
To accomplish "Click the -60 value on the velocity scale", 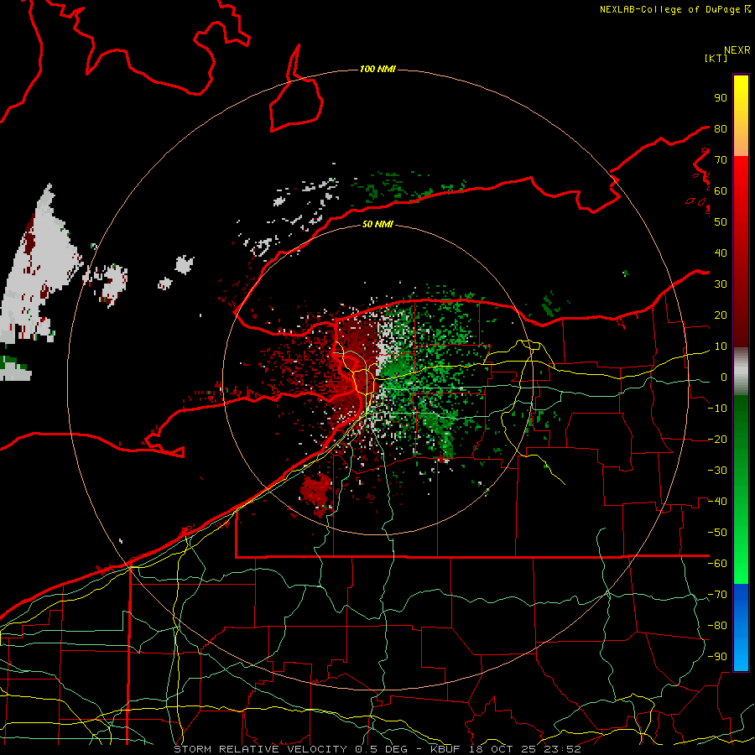I will tap(717, 564).
